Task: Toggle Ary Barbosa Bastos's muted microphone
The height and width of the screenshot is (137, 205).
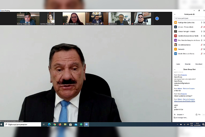Action: (x=202, y=45)
